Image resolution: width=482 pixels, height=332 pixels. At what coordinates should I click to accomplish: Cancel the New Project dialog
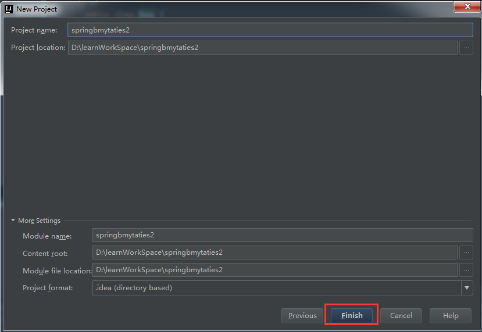click(x=401, y=316)
